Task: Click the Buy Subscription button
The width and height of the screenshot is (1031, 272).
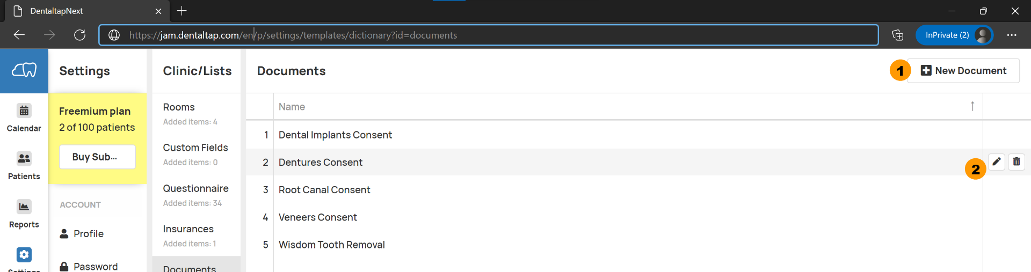Action: tap(97, 157)
